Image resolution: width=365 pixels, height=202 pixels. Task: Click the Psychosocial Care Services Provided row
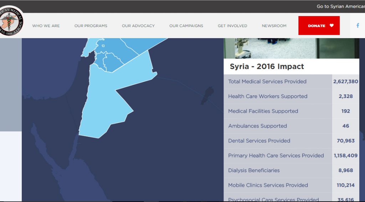[292, 197]
